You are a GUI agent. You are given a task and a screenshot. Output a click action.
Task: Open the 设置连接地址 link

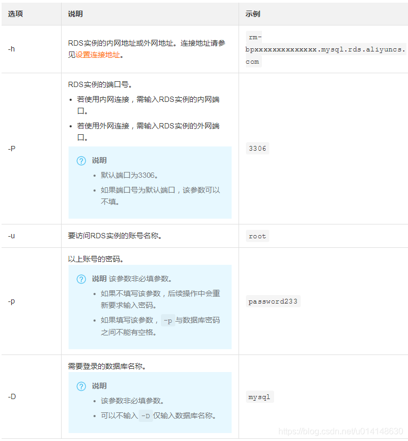[x=98, y=55]
